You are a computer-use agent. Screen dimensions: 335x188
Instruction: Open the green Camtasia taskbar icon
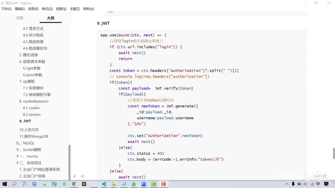tap(154, 184)
